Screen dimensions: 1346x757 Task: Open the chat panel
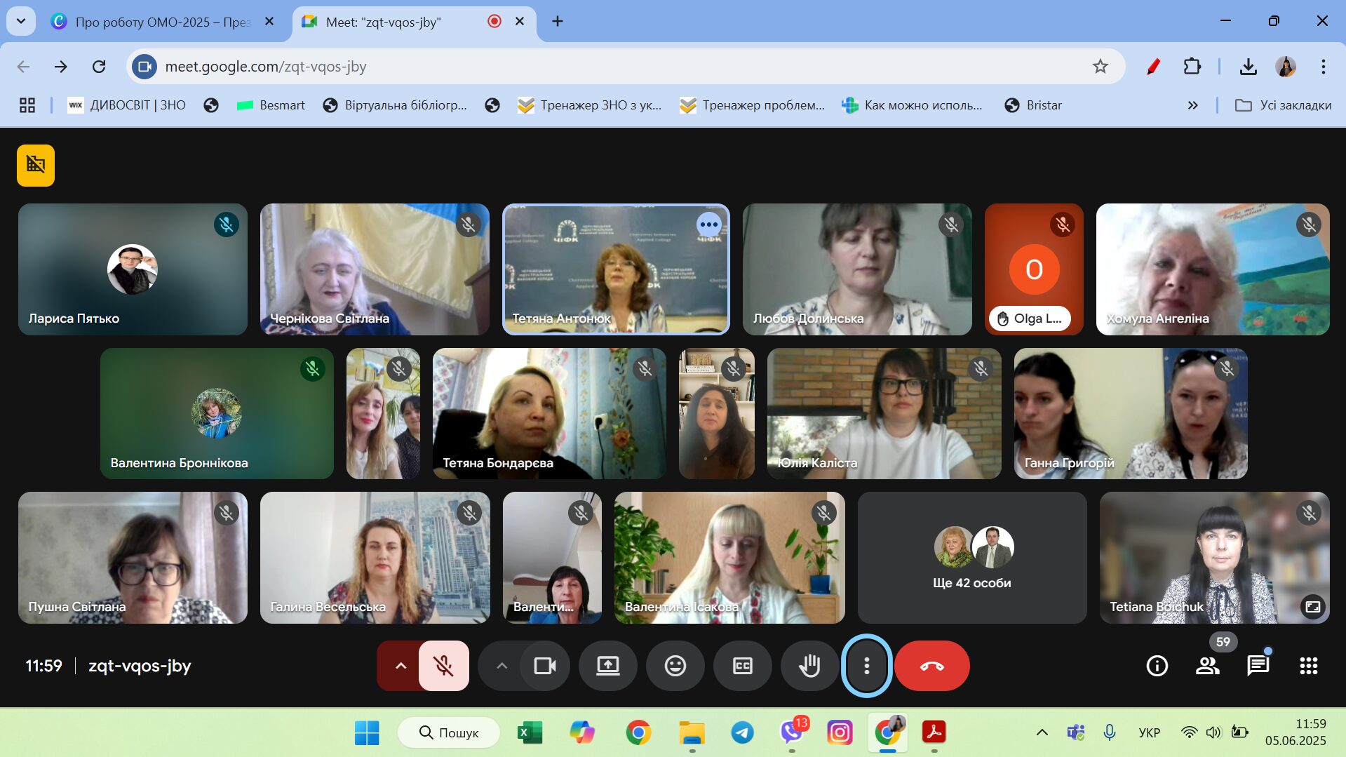click(1258, 666)
